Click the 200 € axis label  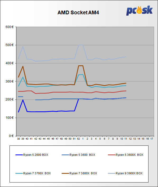click(x=10, y=99)
